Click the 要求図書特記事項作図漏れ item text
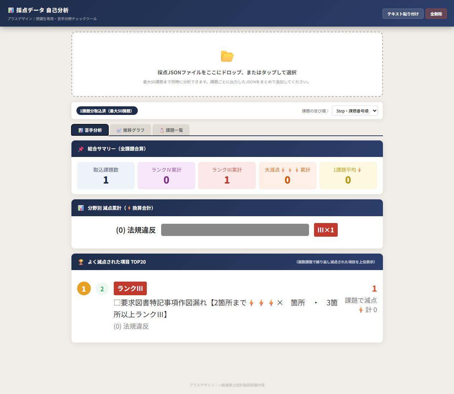Image resolution: width=454 pixels, height=394 pixels. click(226, 309)
